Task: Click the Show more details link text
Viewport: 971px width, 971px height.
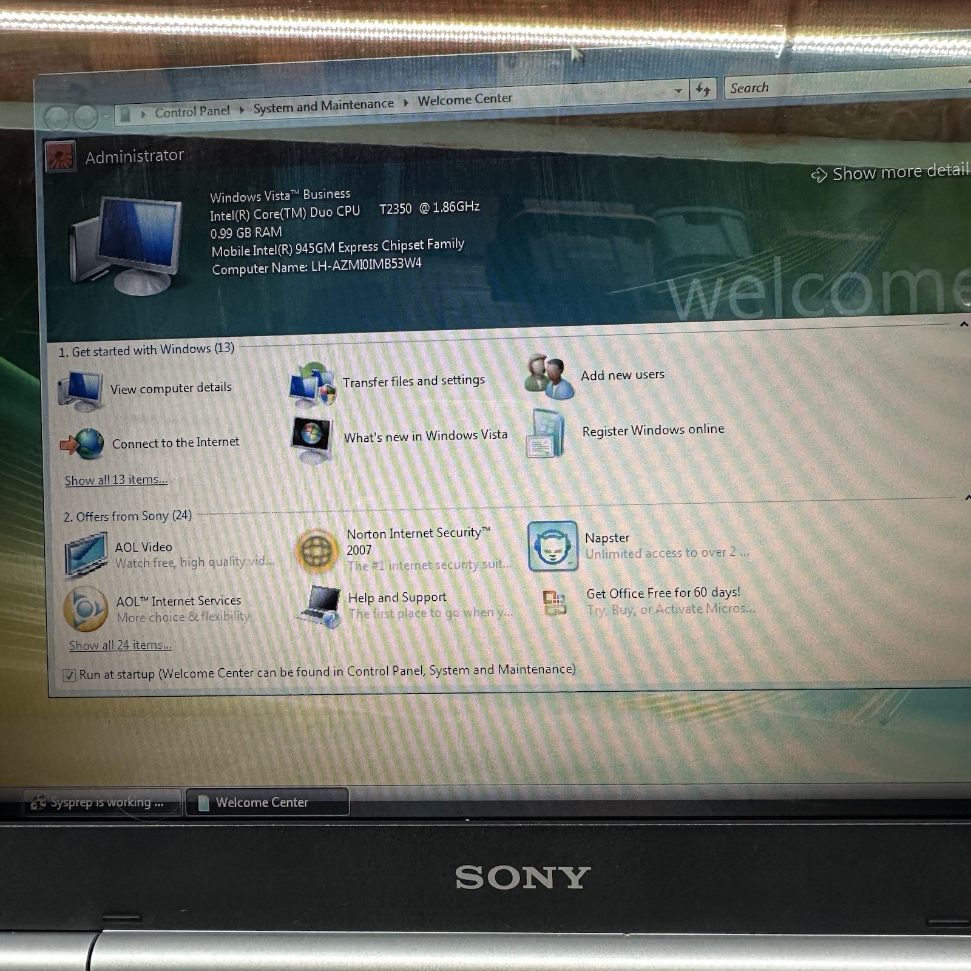Action: click(x=901, y=172)
